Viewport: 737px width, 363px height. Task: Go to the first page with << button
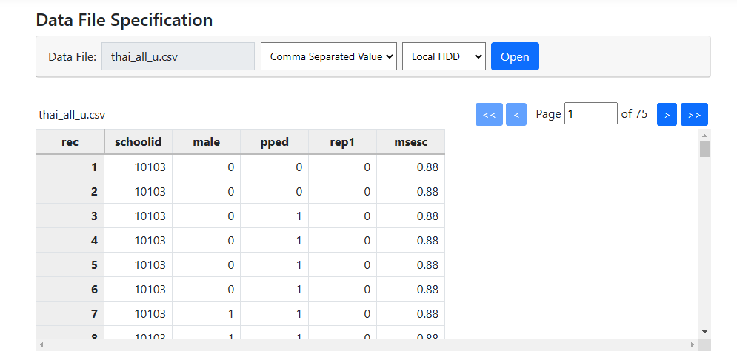coord(489,115)
